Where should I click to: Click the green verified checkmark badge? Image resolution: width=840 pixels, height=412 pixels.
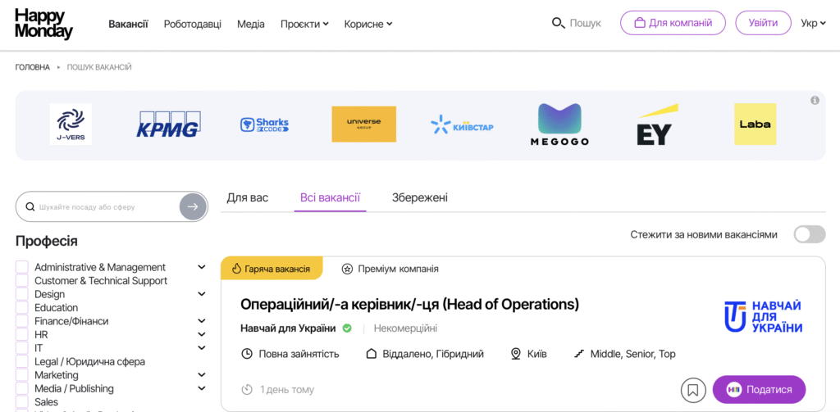coord(347,328)
